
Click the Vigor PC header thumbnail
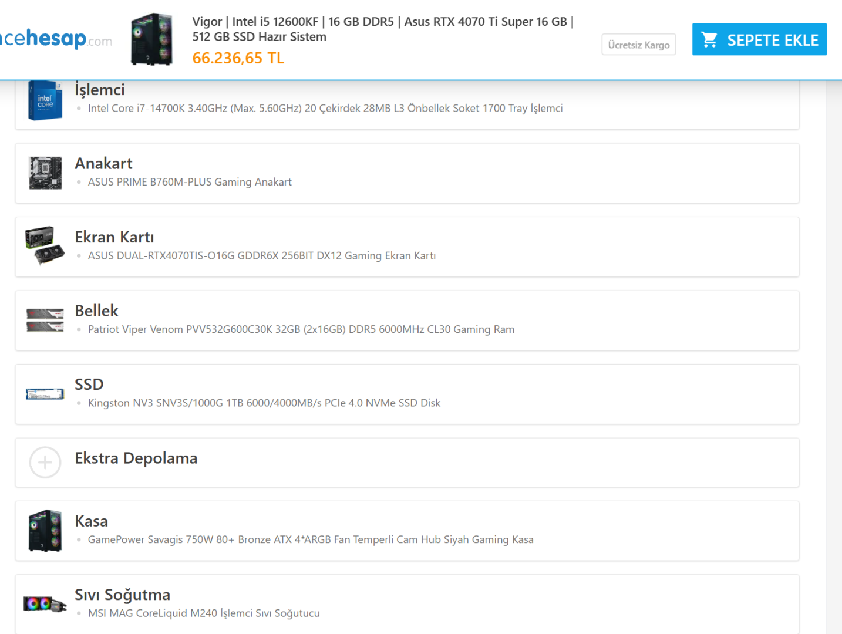152,39
